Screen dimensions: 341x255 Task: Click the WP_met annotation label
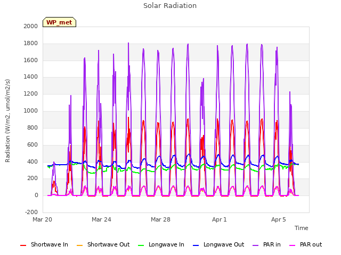tap(59, 22)
